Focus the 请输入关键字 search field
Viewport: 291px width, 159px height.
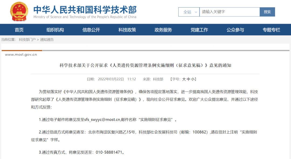click(x=229, y=12)
